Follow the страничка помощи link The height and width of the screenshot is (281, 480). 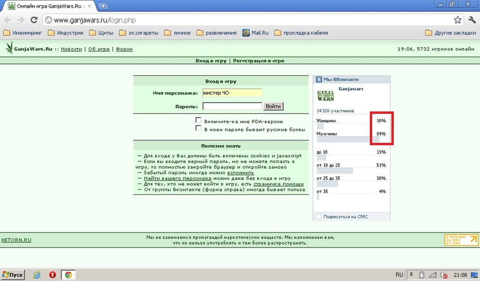pyautogui.click(x=279, y=184)
